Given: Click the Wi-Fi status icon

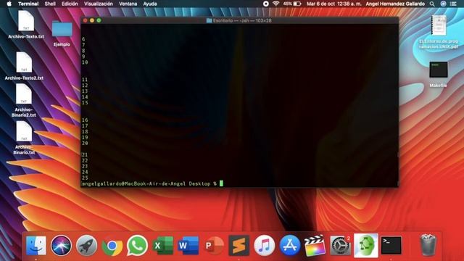Looking at the screenshot, I should point(276,4).
